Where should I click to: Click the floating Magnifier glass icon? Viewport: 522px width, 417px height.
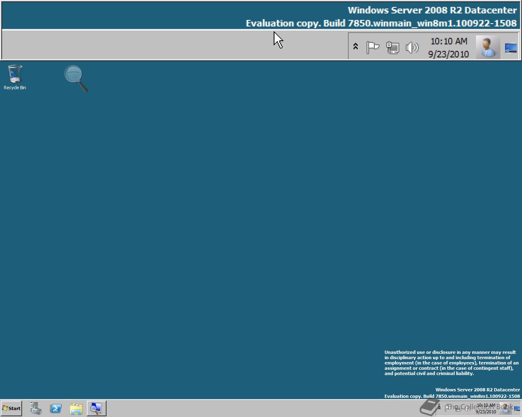click(76, 79)
